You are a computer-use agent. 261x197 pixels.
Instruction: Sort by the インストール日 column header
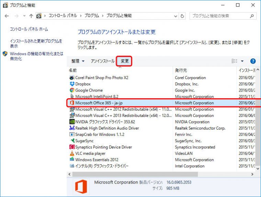pyautogui.click(x=246, y=70)
